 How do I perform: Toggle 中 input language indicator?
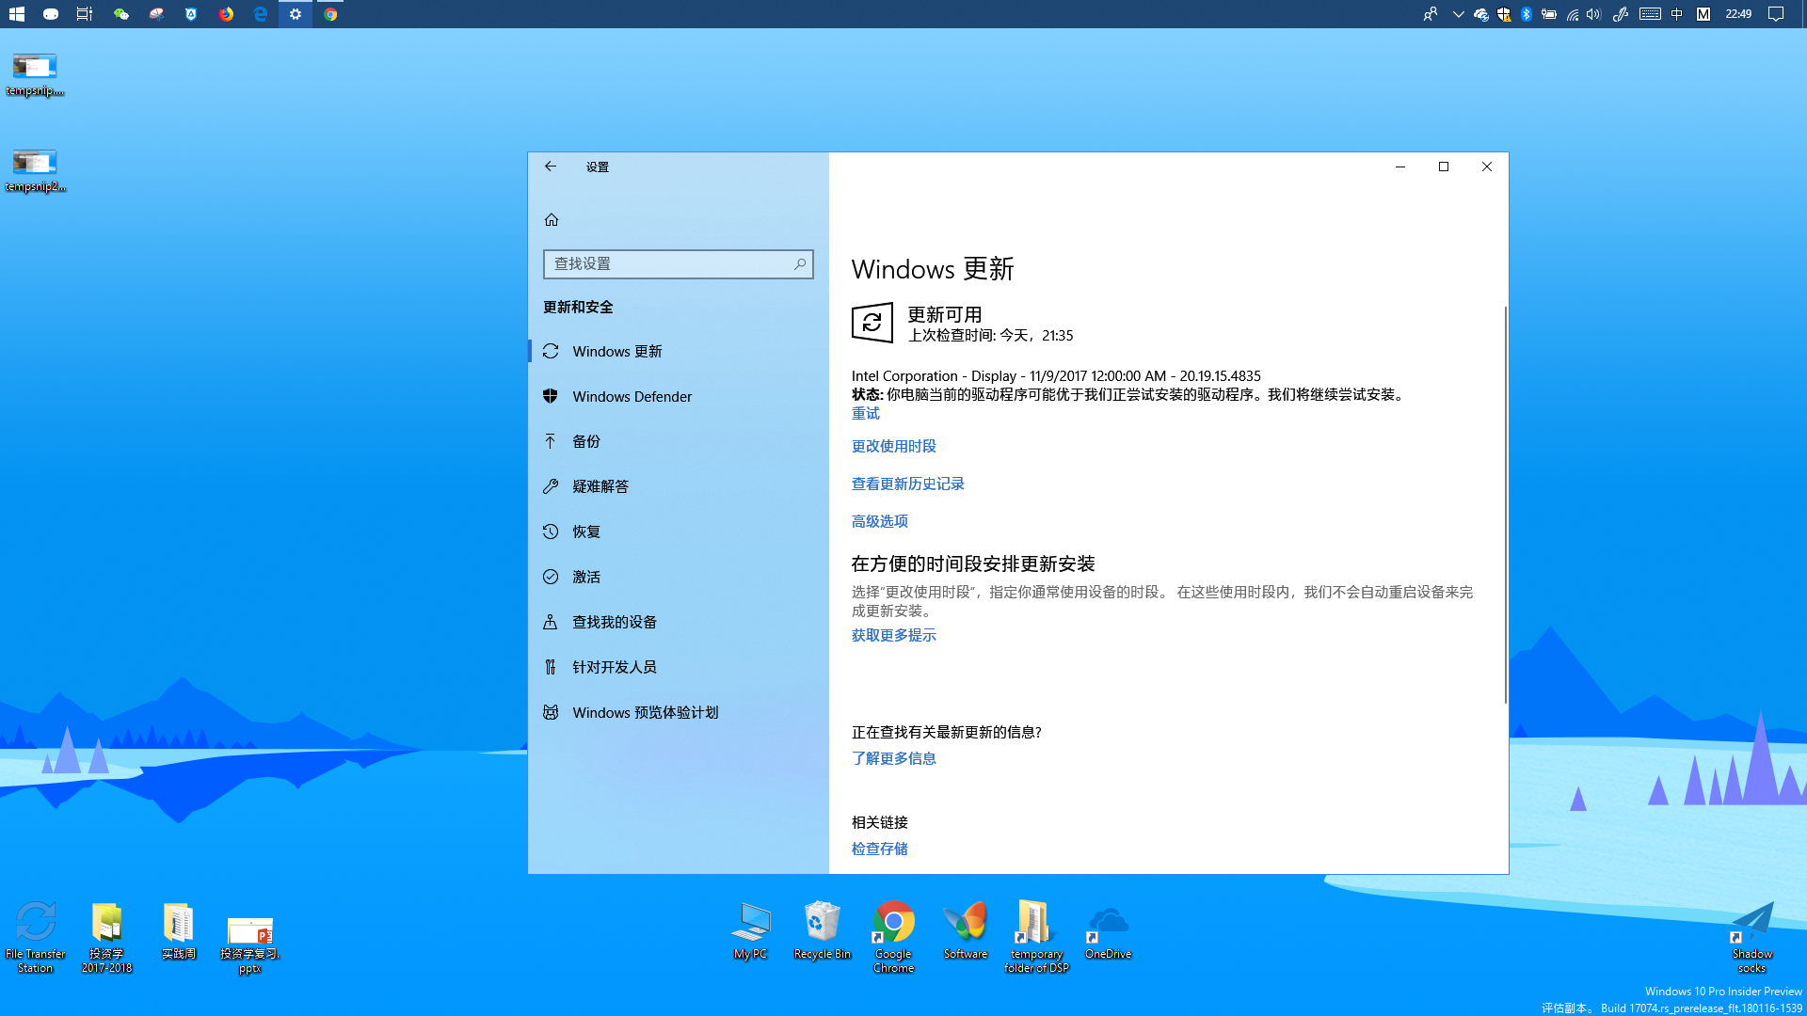pos(1677,14)
